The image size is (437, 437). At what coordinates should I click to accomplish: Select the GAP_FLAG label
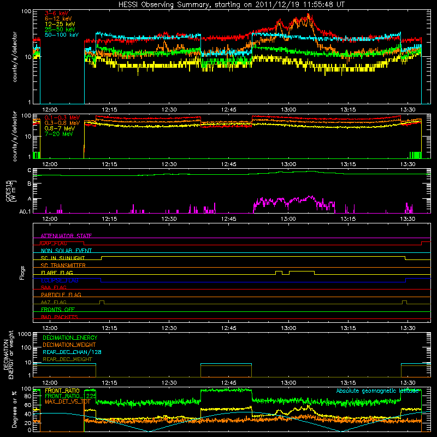click(54, 243)
